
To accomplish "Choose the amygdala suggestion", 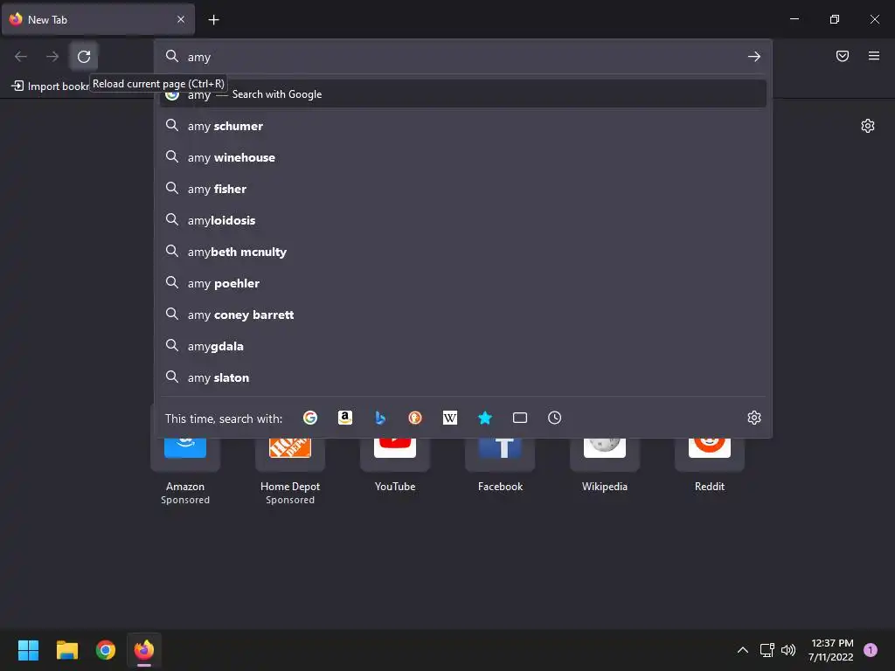I will click(463, 346).
